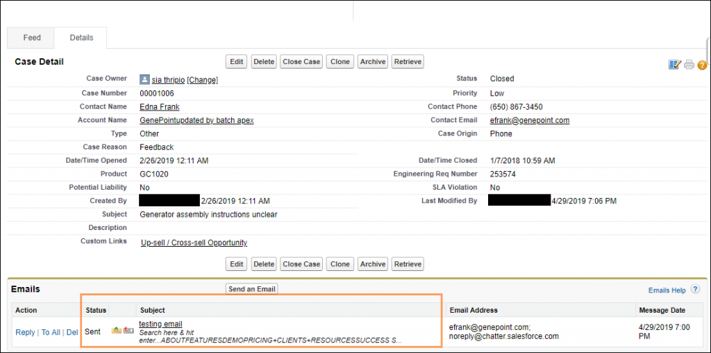
Task: Click the Action column header
Action: 26,311
